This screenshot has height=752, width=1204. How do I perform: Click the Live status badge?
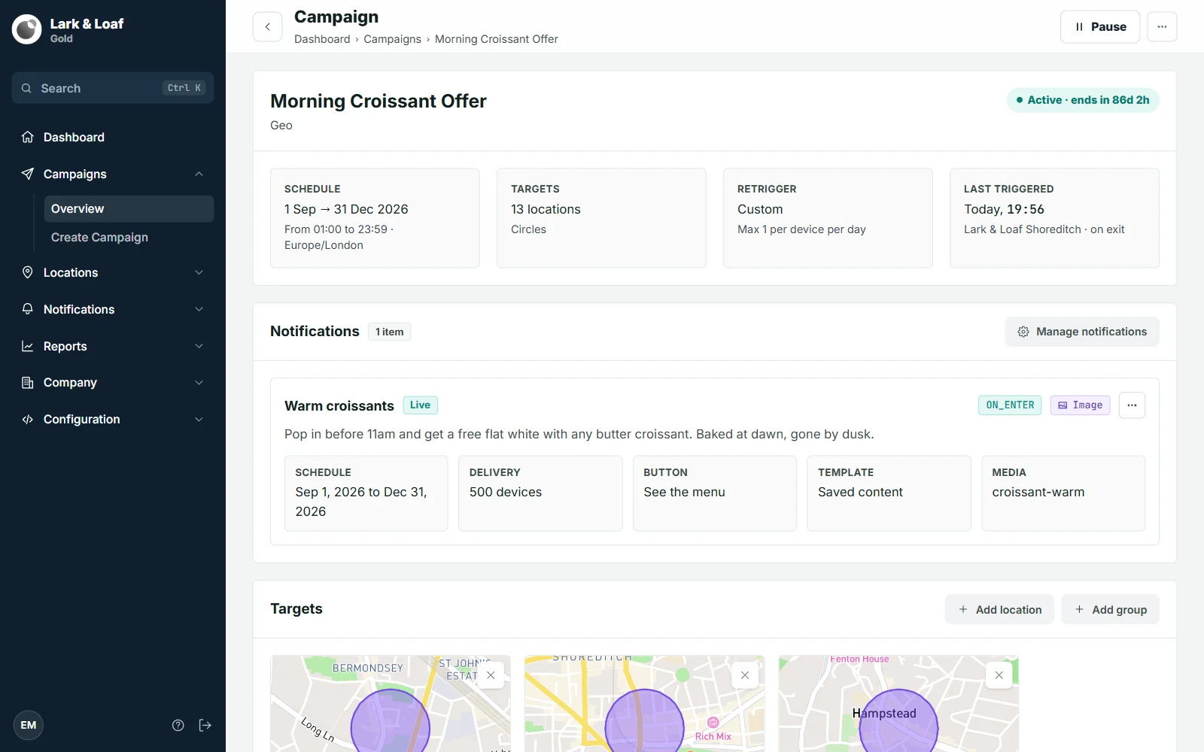(420, 405)
